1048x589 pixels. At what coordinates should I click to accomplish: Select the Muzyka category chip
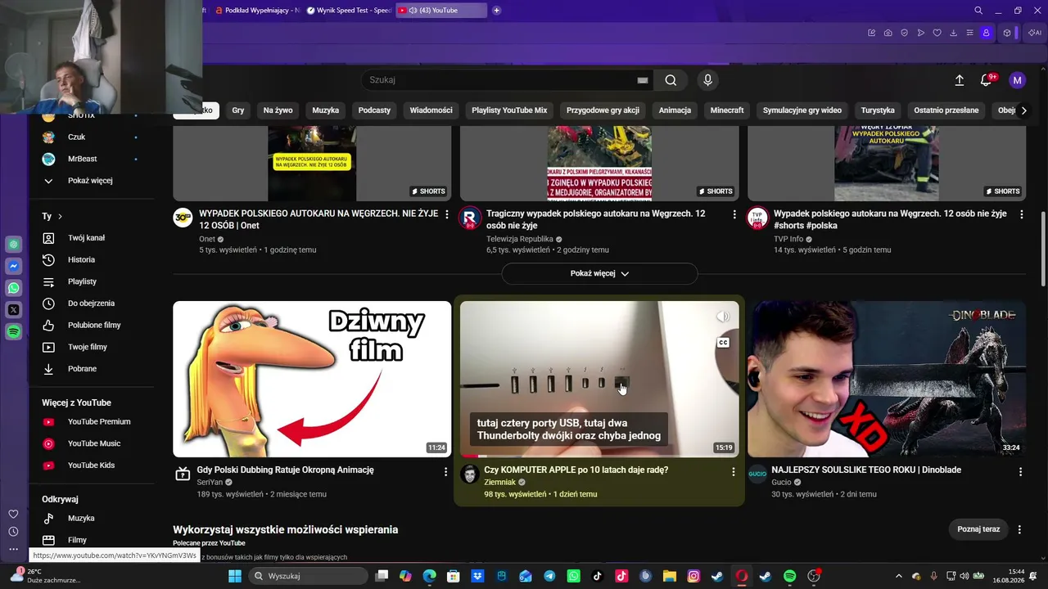click(x=326, y=110)
